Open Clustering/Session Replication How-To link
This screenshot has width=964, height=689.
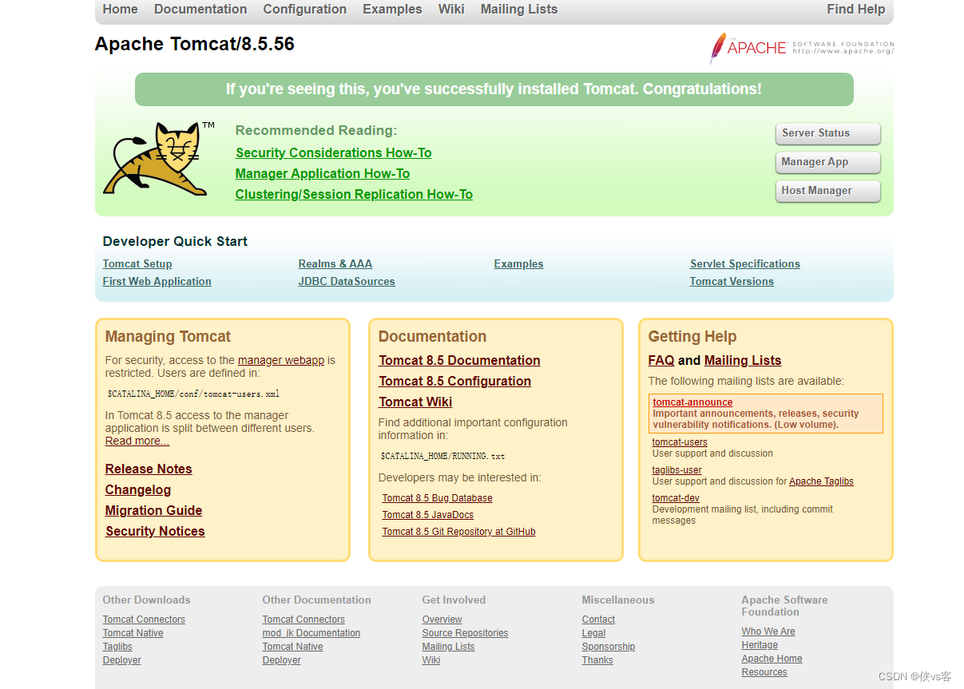point(354,194)
